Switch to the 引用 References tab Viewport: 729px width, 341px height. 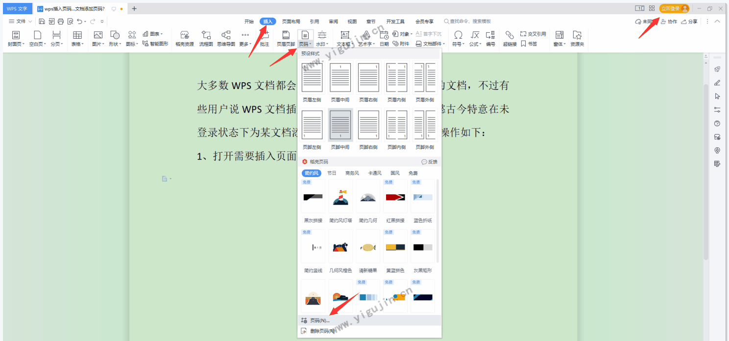click(x=315, y=22)
